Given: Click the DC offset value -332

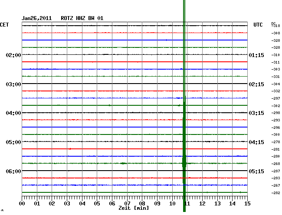Looking at the screenshot, I should (275, 91).
